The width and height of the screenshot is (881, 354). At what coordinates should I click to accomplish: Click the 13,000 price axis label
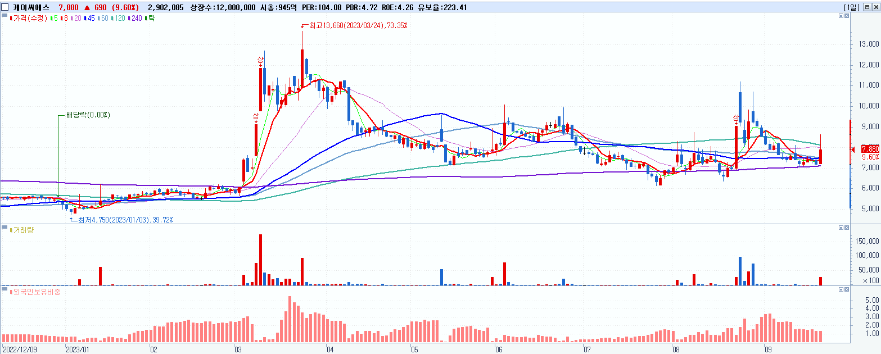pos(870,44)
